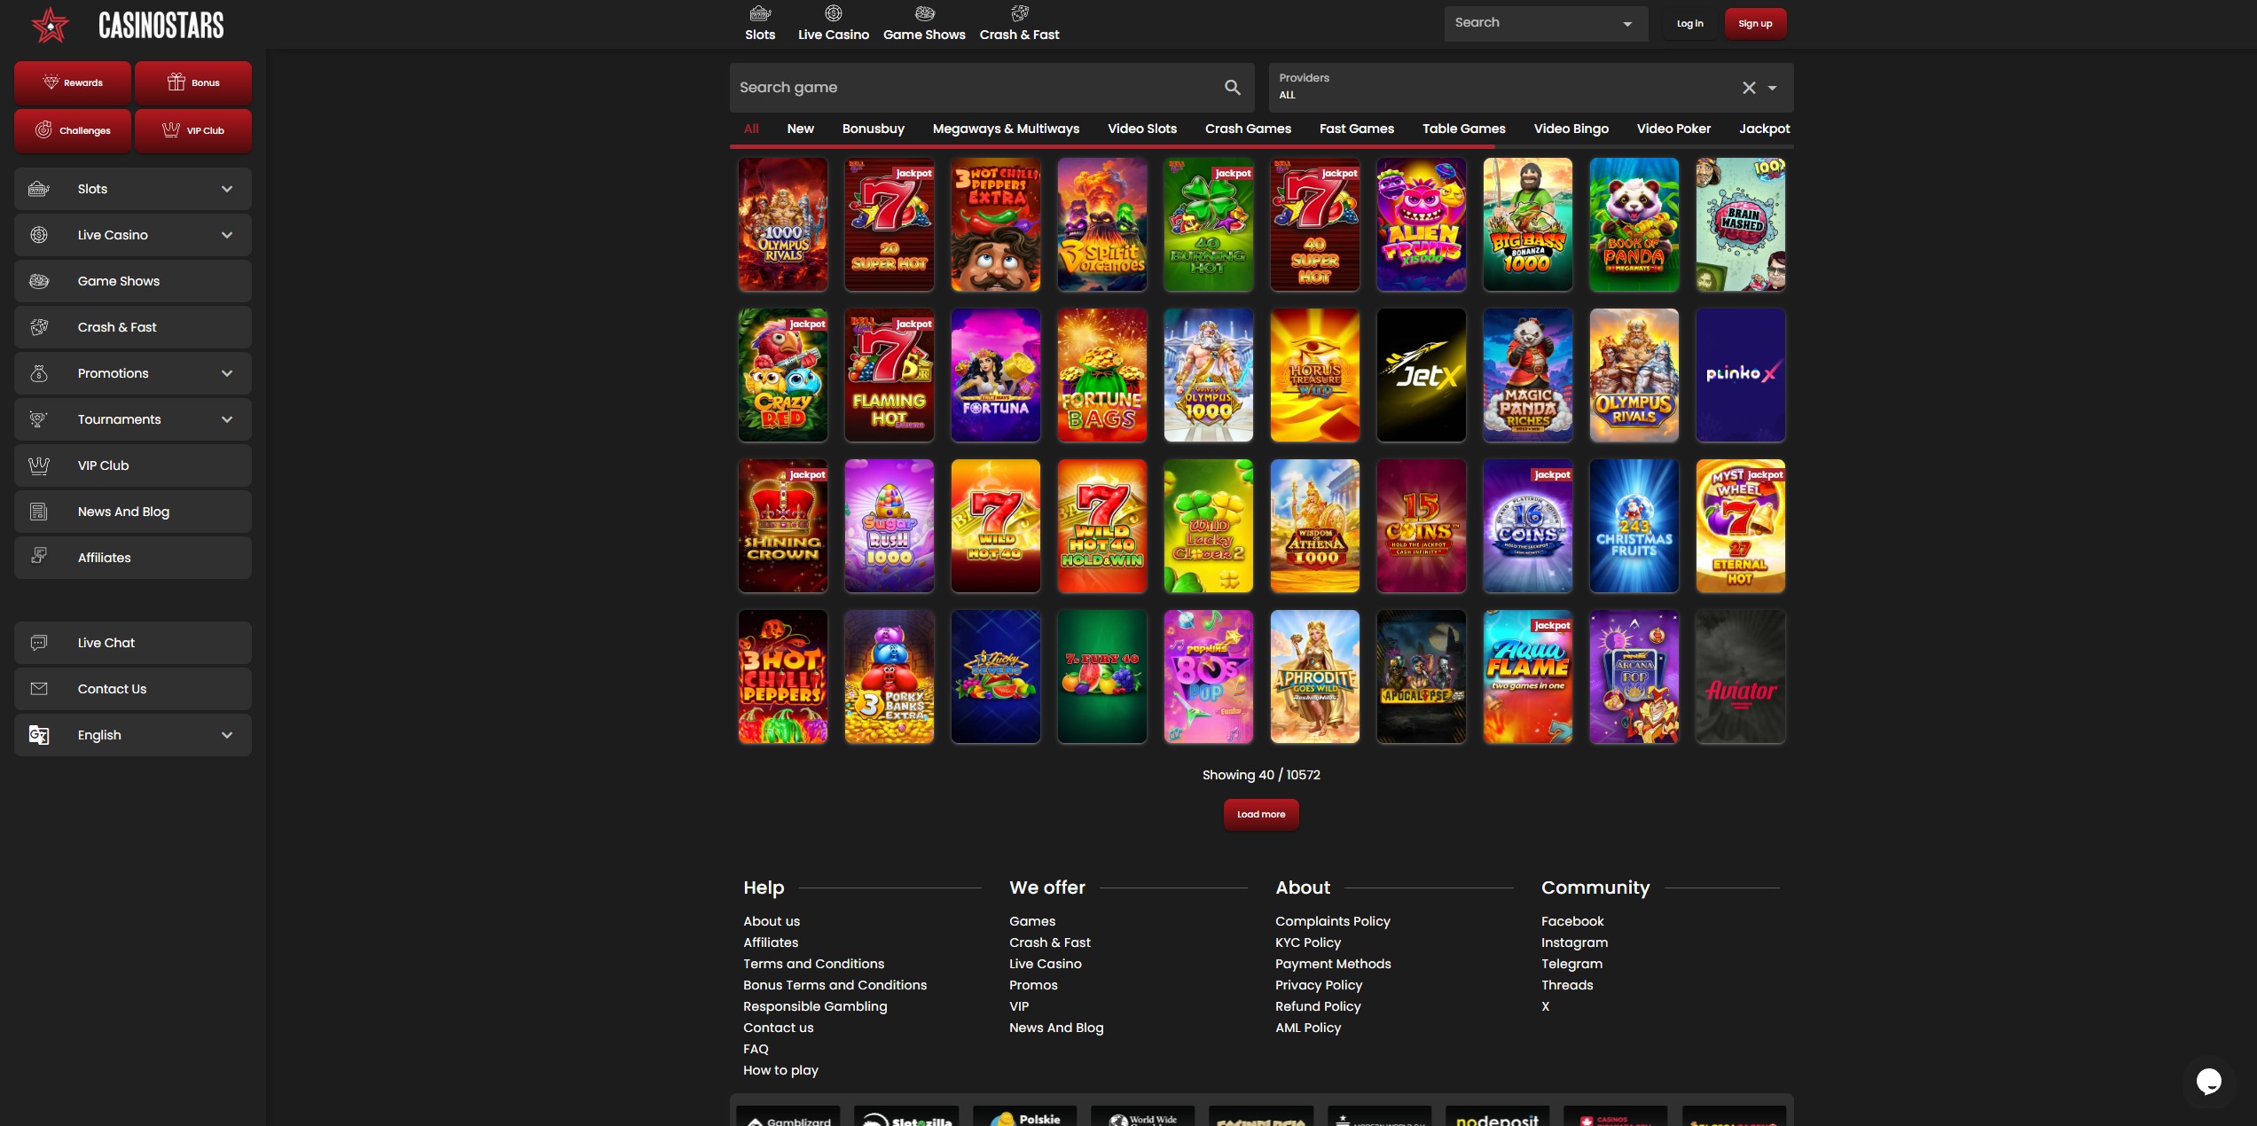This screenshot has width=2257, height=1126.
Task: Click the Game Shows sidebar icon
Action: (39, 281)
